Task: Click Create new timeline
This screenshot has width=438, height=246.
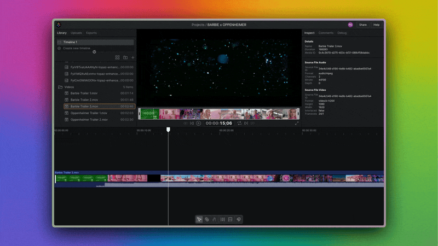Action: [77, 48]
